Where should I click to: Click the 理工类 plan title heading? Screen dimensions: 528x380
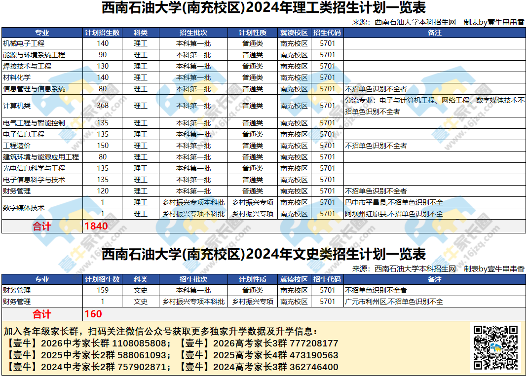pyautogui.click(x=264, y=8)
